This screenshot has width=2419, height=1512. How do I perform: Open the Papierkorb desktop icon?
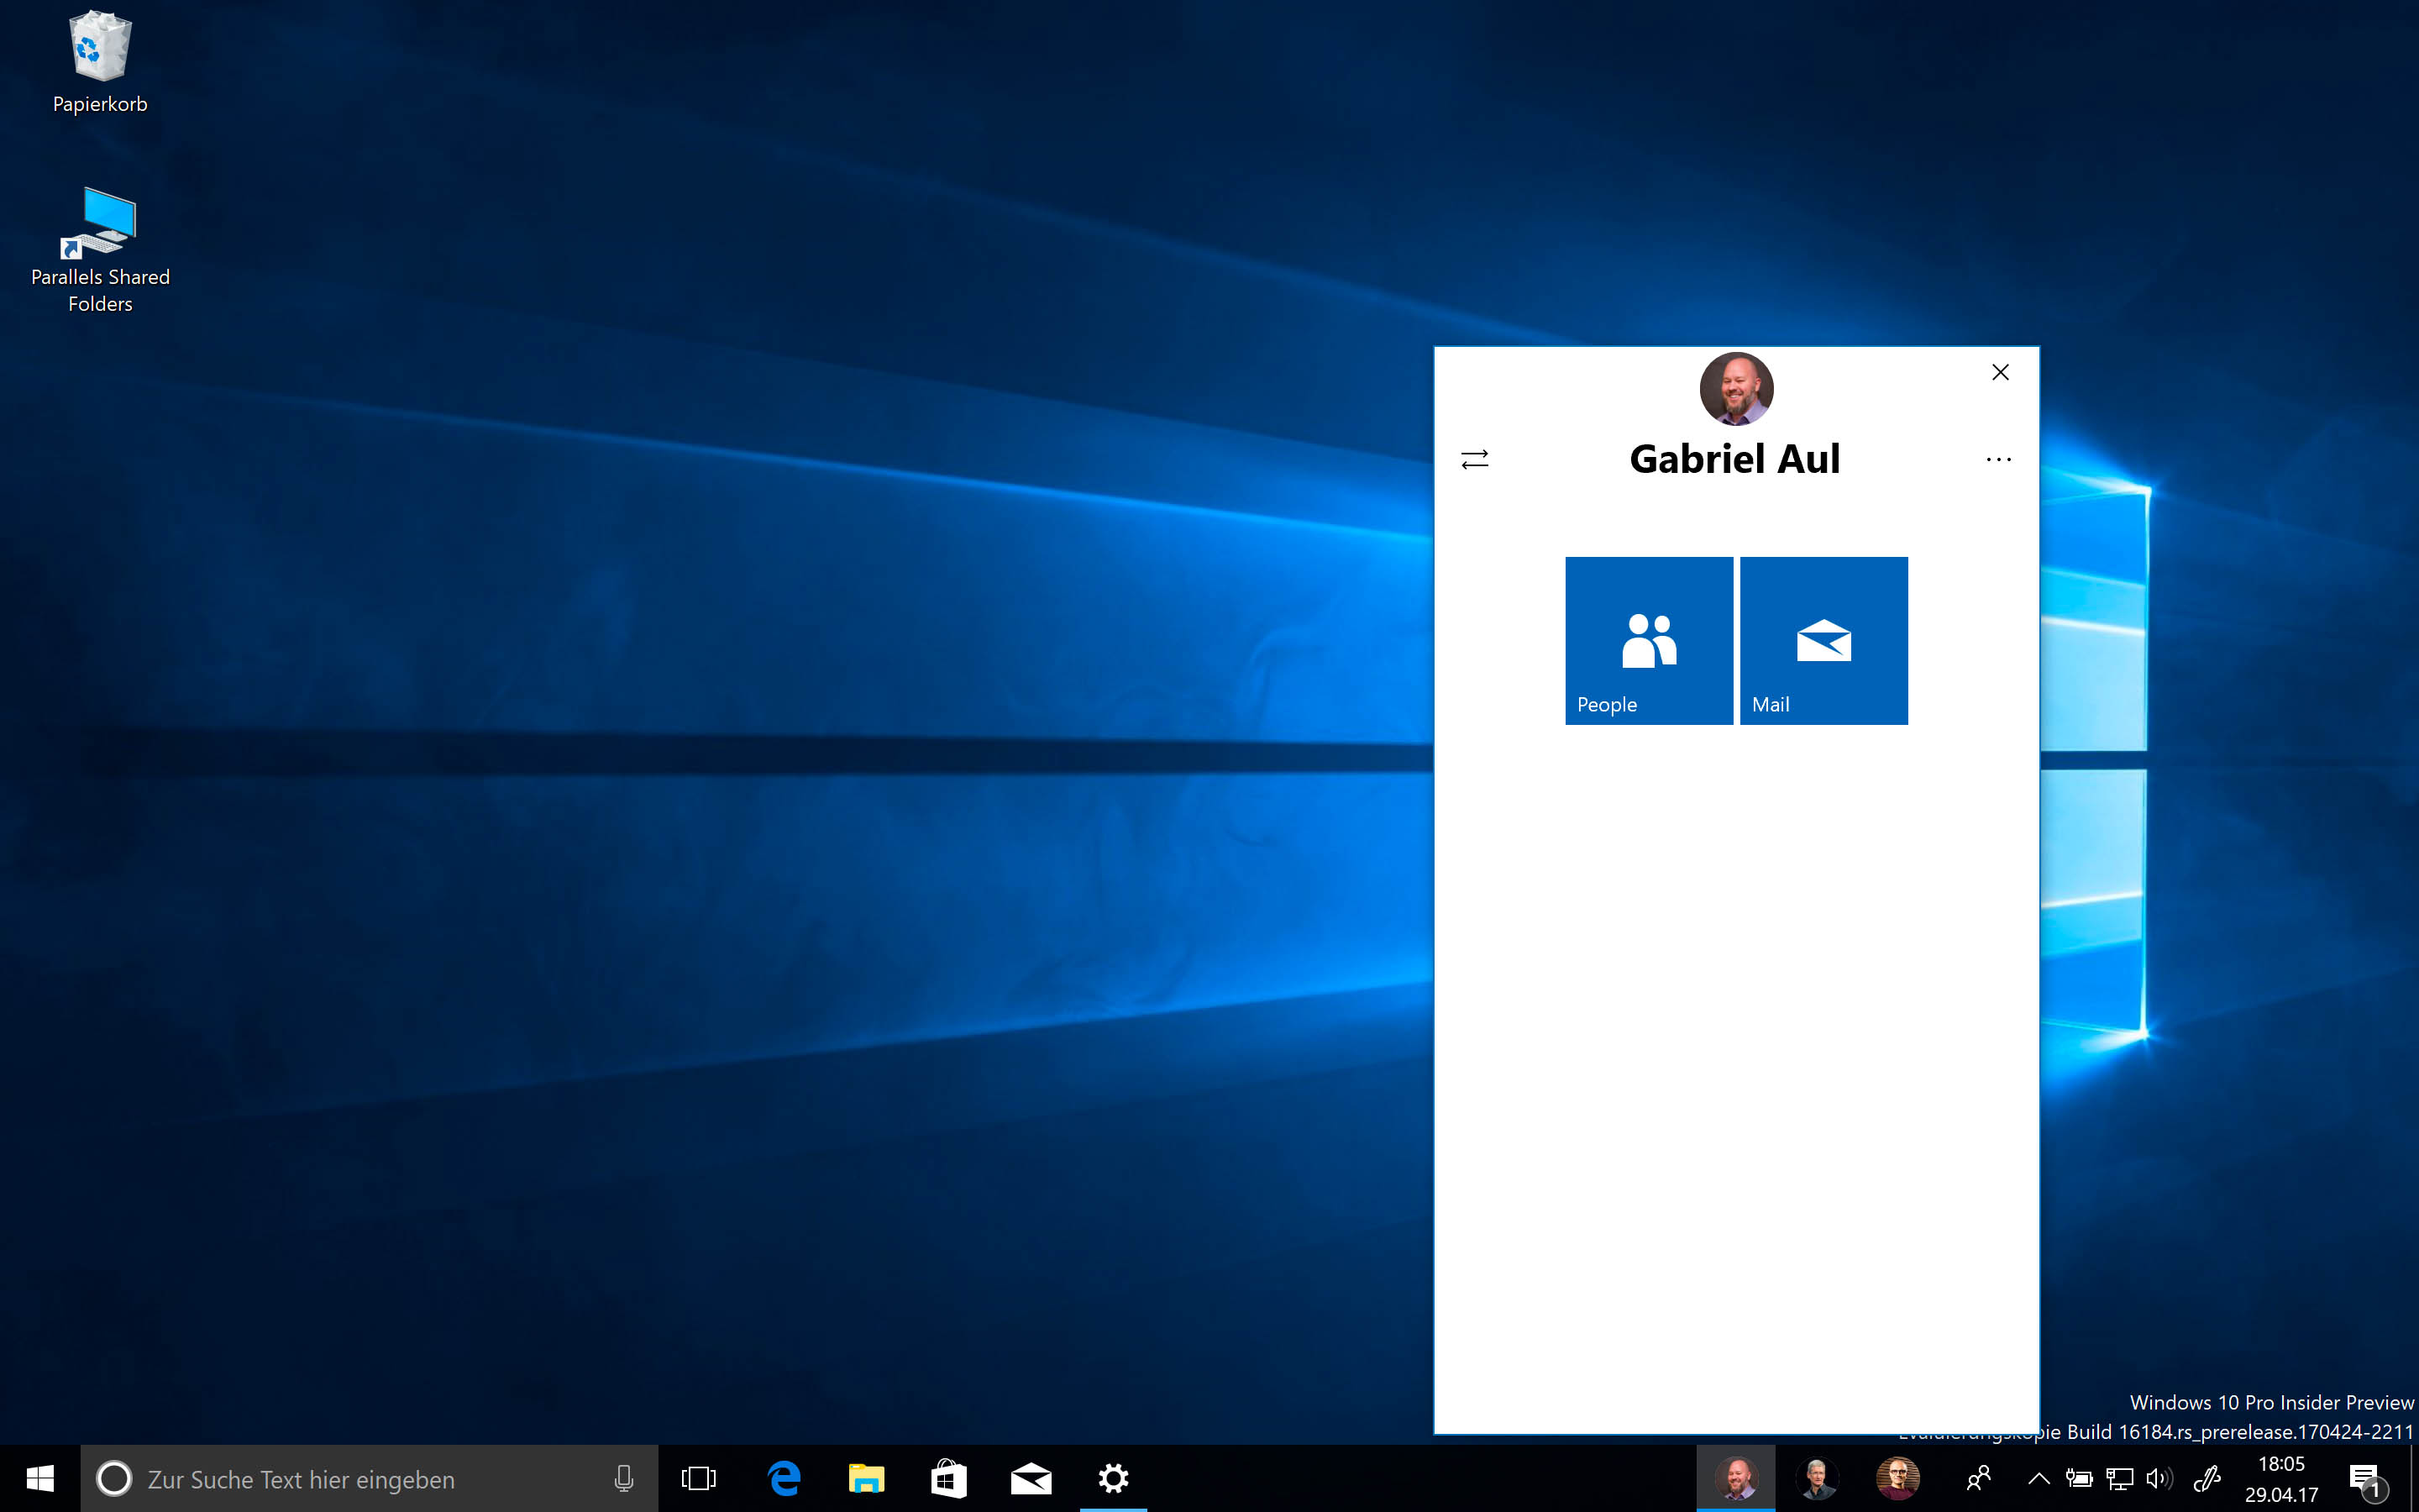point(100,62)
